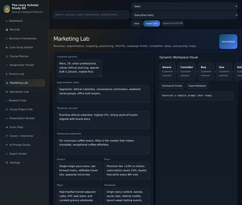Viewport: 242px width, 205px height.
Task: Click the Saved 8:53:16 PM status pill
Action: 173,24
